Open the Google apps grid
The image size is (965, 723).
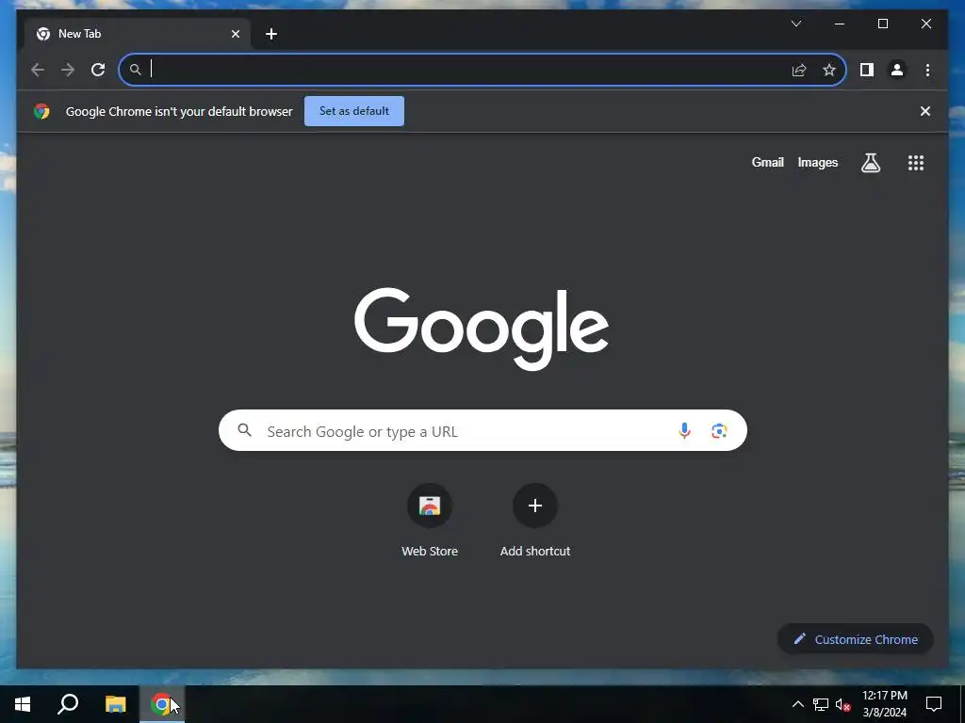(x=916, y=163)
